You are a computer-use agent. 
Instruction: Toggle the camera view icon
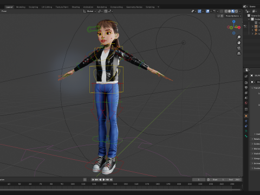239,48
